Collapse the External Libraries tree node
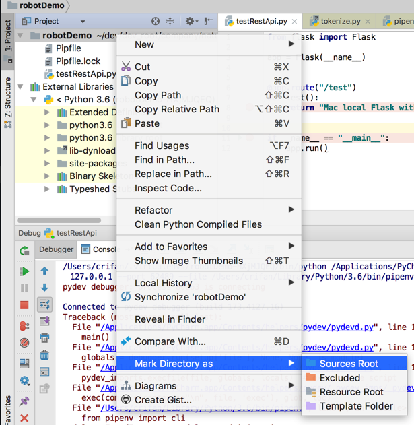The image size is (414, 425). click(x=20, y=87)
